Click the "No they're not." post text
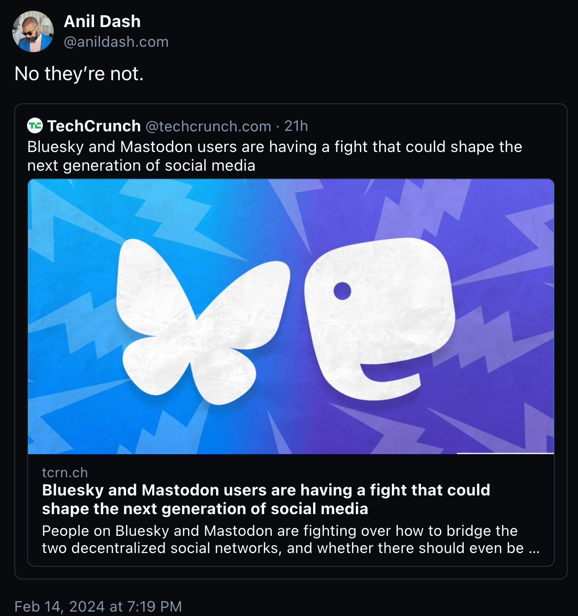This screenshot has width=578, height=616. pyautogui.click(x=79, y=74)
